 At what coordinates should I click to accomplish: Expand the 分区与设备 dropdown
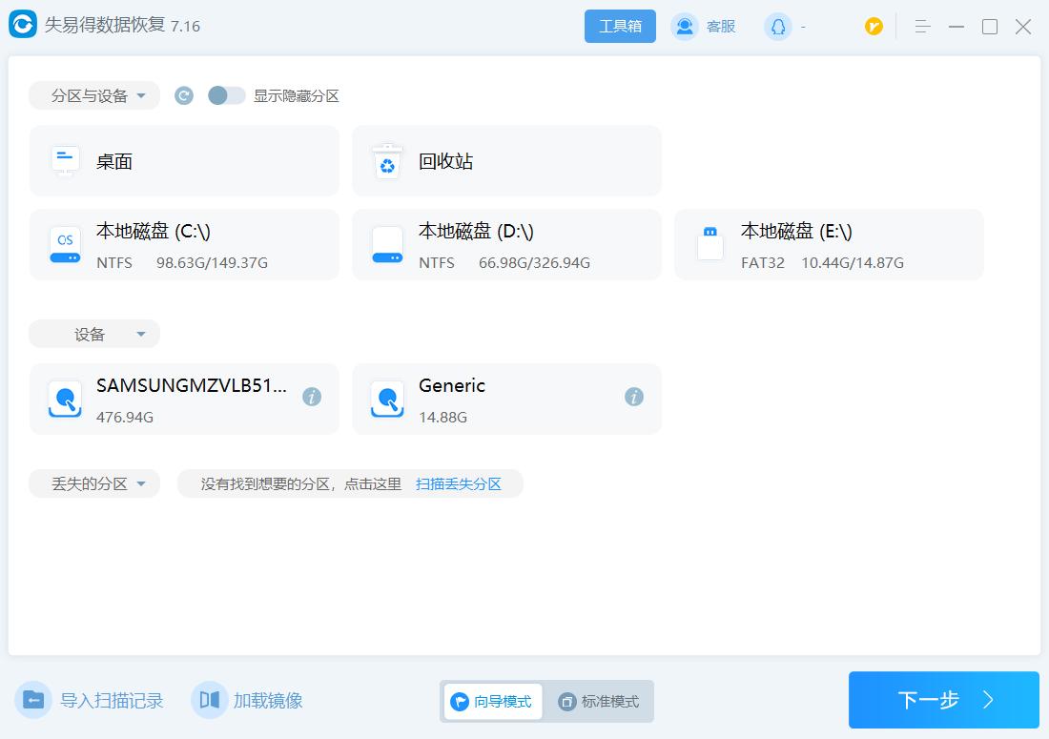(93, 95)
